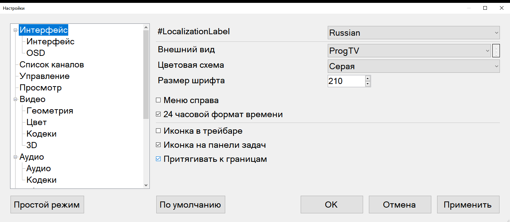Viewport: 510px width, 222px height.
Task: Uncheck Притягивать к границам option
Action: click(x=158, y=159)
